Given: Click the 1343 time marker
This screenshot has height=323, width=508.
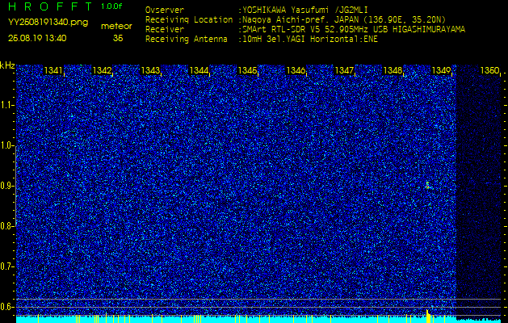Looking at the screenshot, I should coord(150,70).
